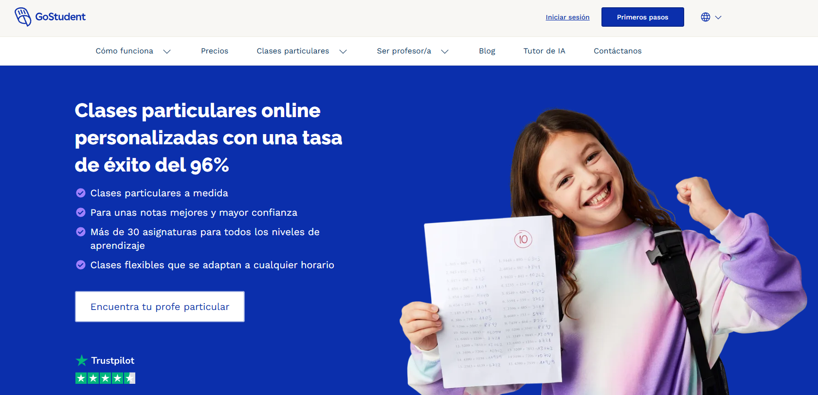Image resolution: width=818 pixels, height=395 pixels.
Task: Click the Trustpilot five-star rating bar
Action: pos(105,378)
